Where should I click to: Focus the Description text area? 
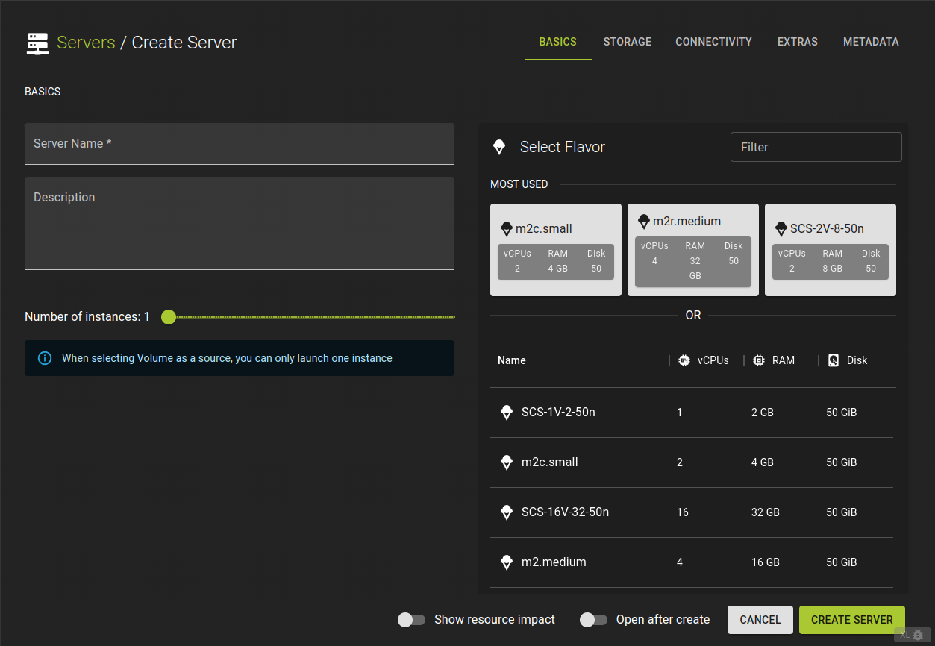pos(240,223)
